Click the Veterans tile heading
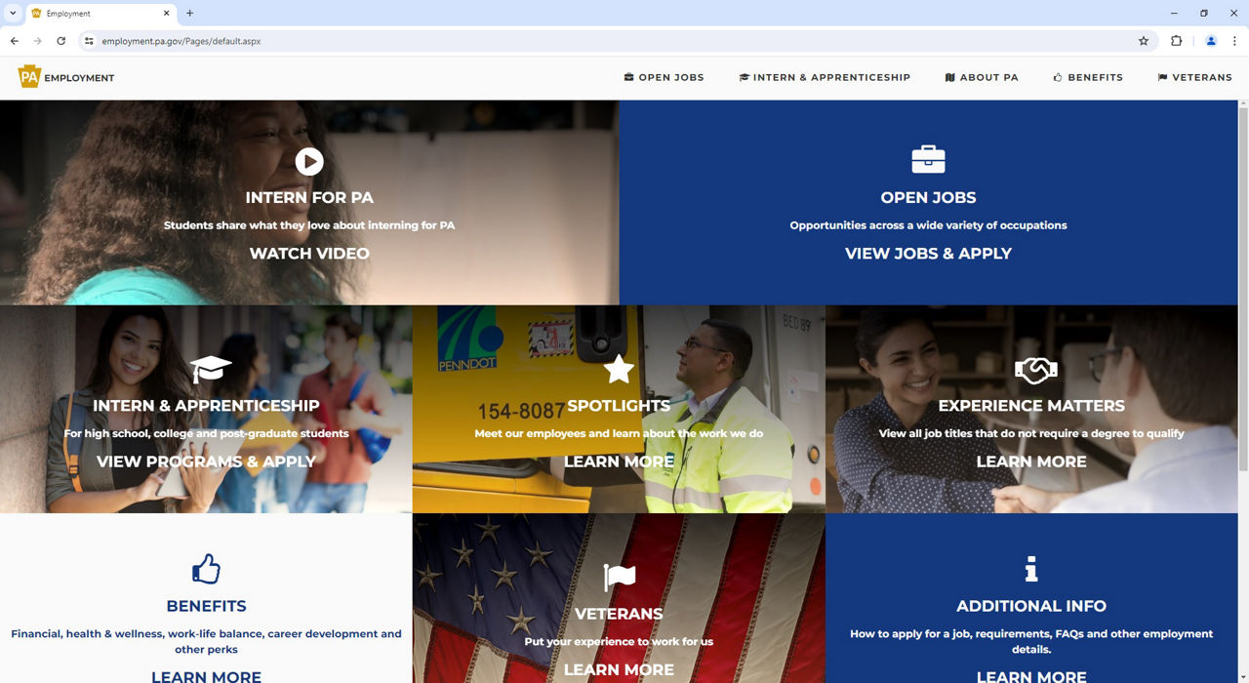This screenshot has width=1249, height=683. click(619, 614)
